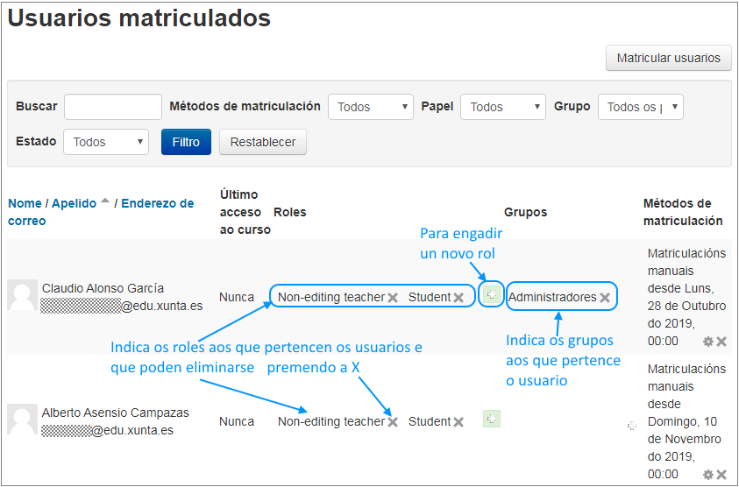Add a new role for Claudio Alonso García

491,295
